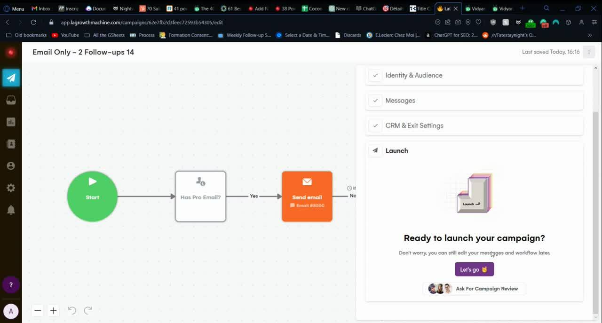Collapse the Launch section header
The image size is (602, 323).
(396, 151)
